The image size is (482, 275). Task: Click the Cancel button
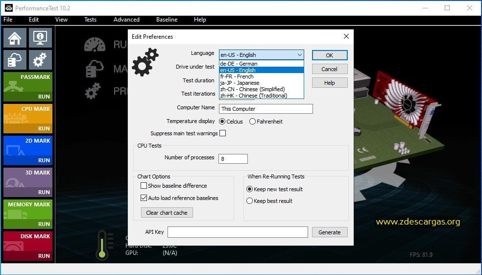(330, 69)
